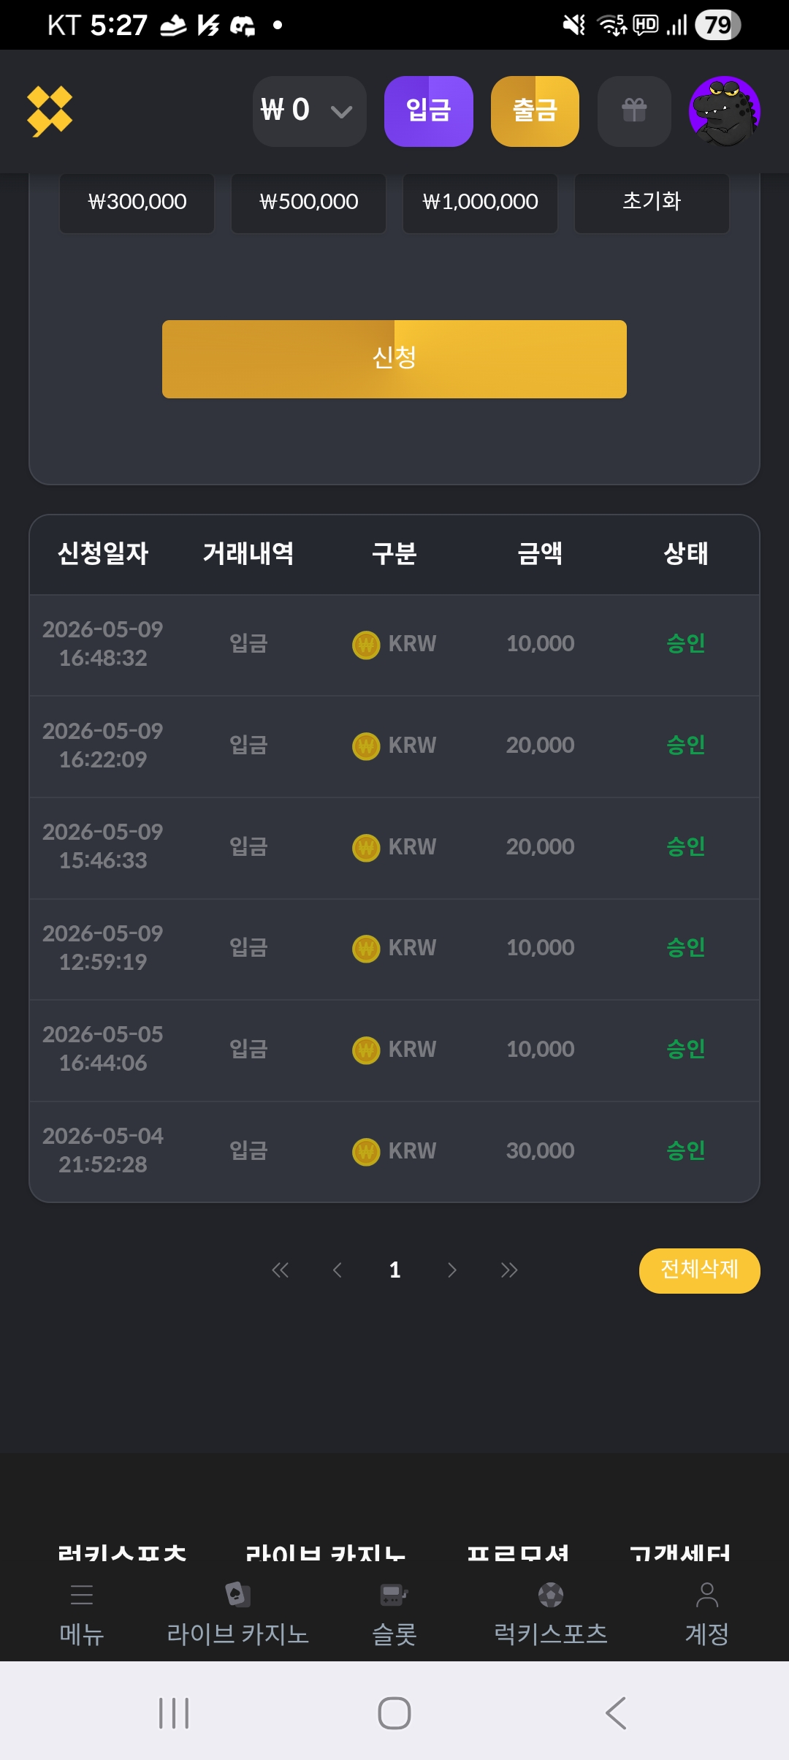Jump to first page double arrow
The height and width of the screenshot is (1760, 789).
280,1270
